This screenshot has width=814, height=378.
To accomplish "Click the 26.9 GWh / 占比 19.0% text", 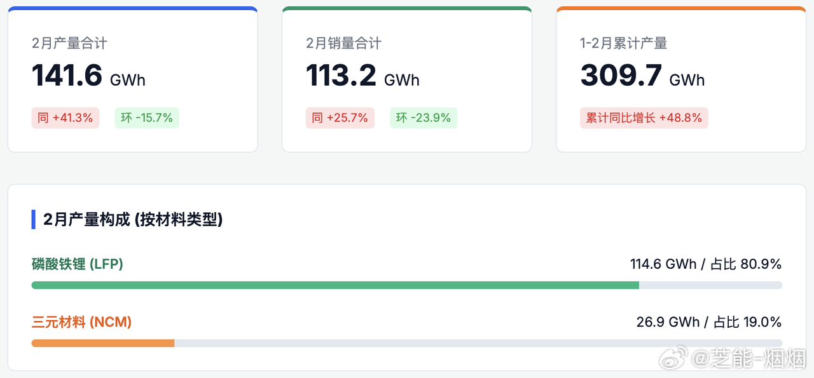I will click(709, 322).
